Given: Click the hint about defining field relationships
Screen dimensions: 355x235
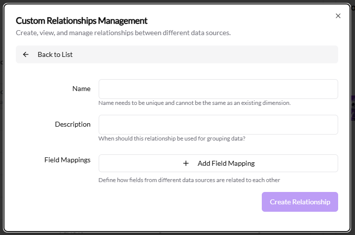Looking at the screenshot, I should click(189, 180).
